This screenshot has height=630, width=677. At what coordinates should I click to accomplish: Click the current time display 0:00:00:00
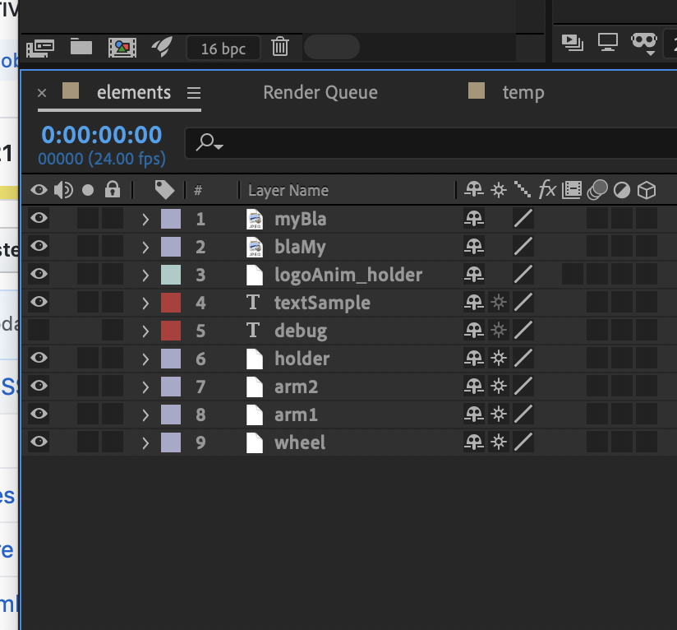click(x=100, y=135)
